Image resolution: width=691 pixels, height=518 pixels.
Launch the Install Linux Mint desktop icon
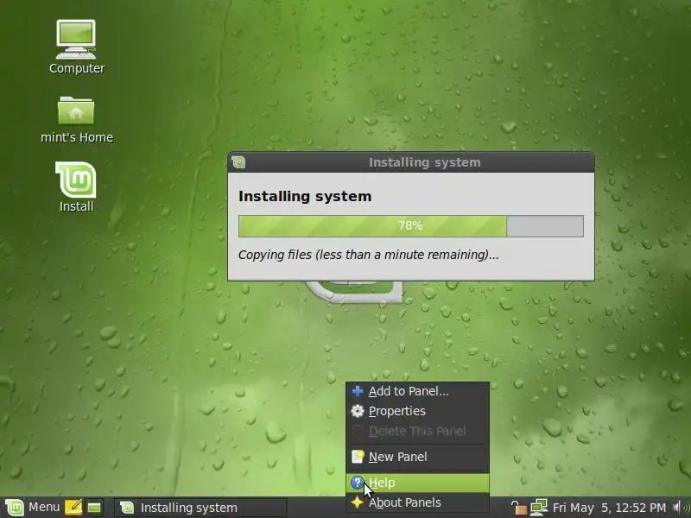(76, 186)
